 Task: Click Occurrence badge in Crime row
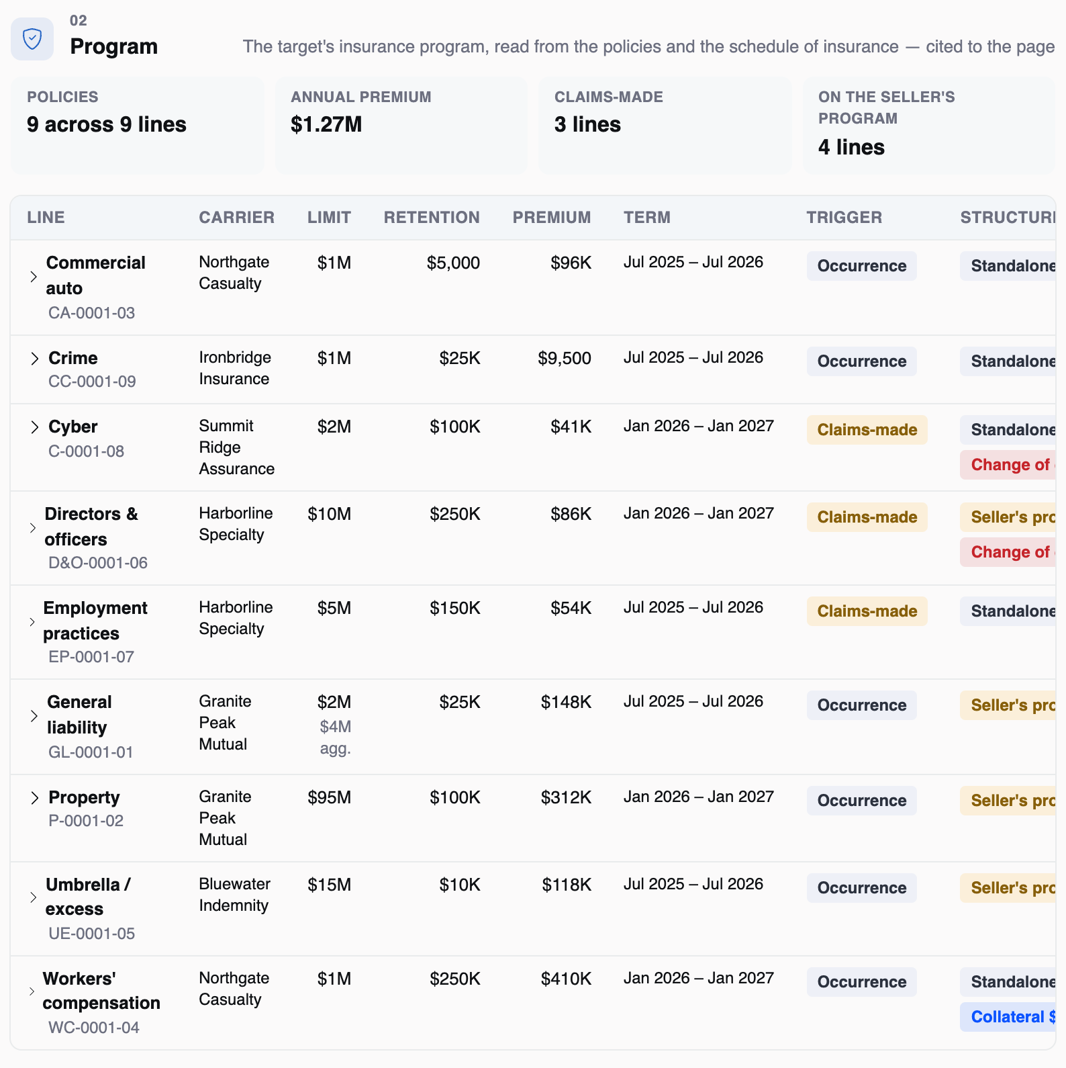861,361
